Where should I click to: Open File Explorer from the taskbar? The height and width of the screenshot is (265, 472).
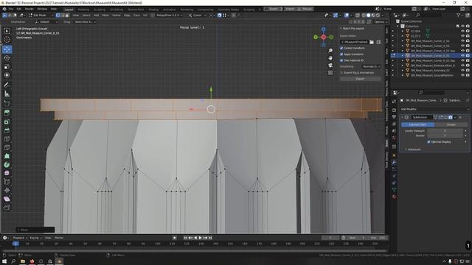[23, 261]
